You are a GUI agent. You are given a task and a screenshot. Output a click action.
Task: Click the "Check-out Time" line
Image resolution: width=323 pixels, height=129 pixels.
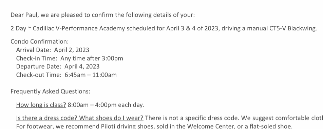pyautogui.click(x=66, y=75)
